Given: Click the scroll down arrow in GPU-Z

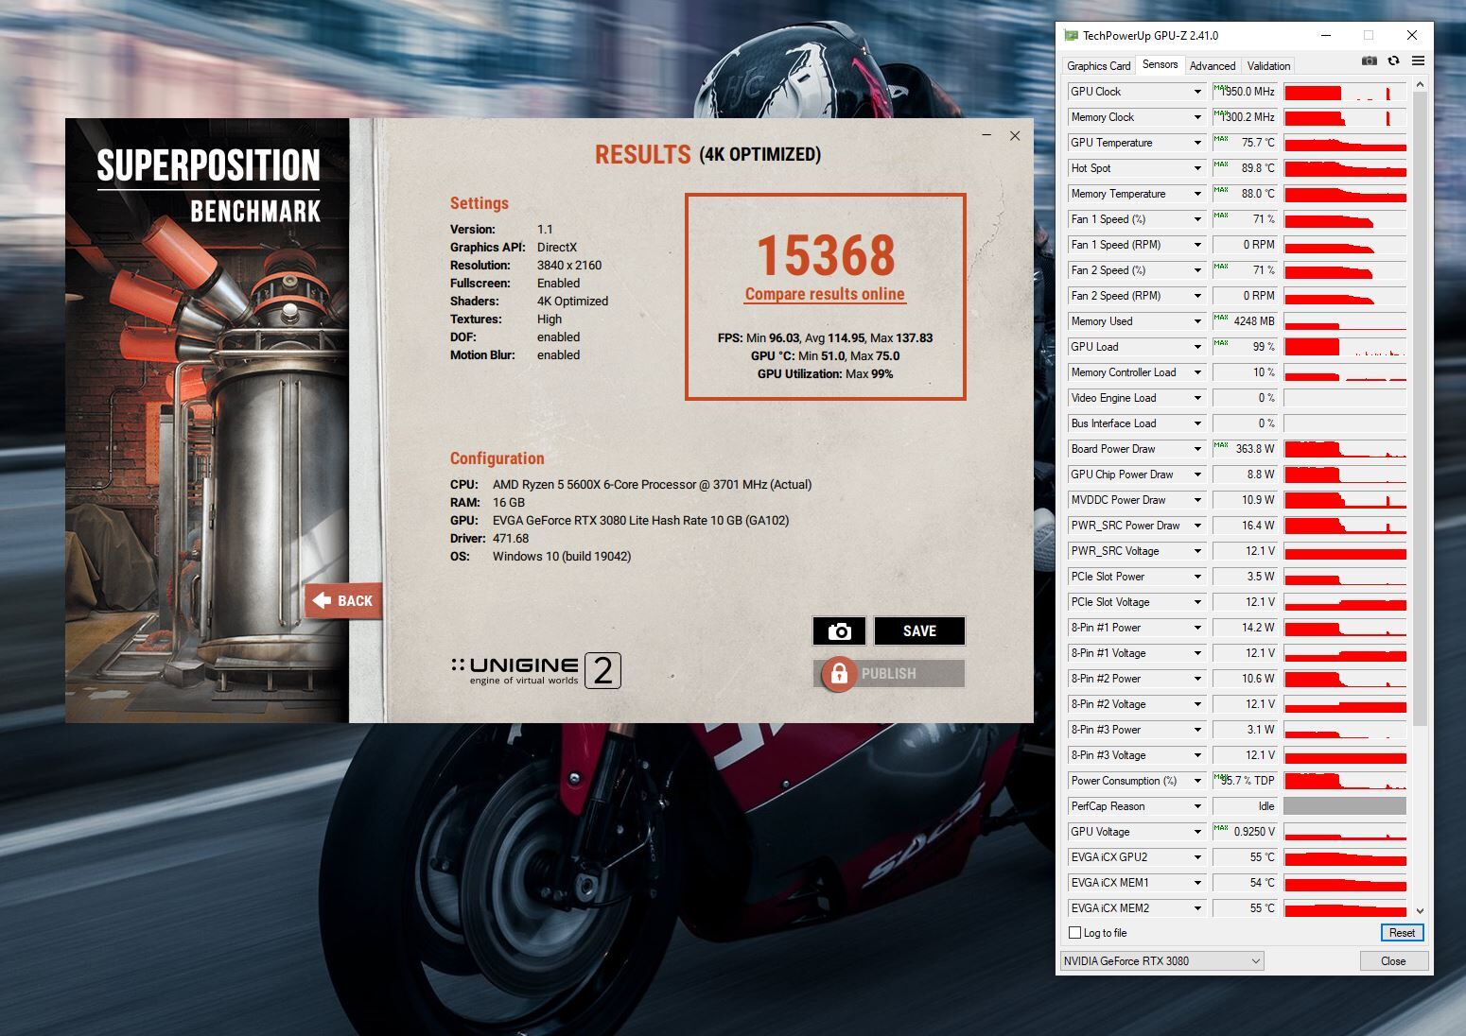Looking at the screenshot, I should (1420, 910).
